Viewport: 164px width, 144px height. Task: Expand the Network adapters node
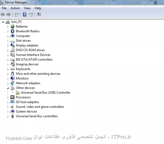(8, 83)
